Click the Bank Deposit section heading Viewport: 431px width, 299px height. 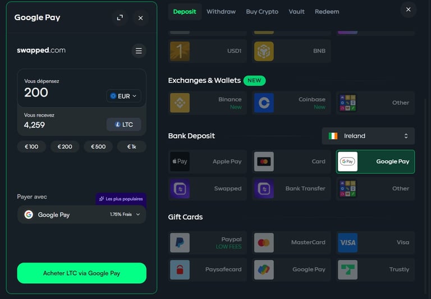click(191, 136)
